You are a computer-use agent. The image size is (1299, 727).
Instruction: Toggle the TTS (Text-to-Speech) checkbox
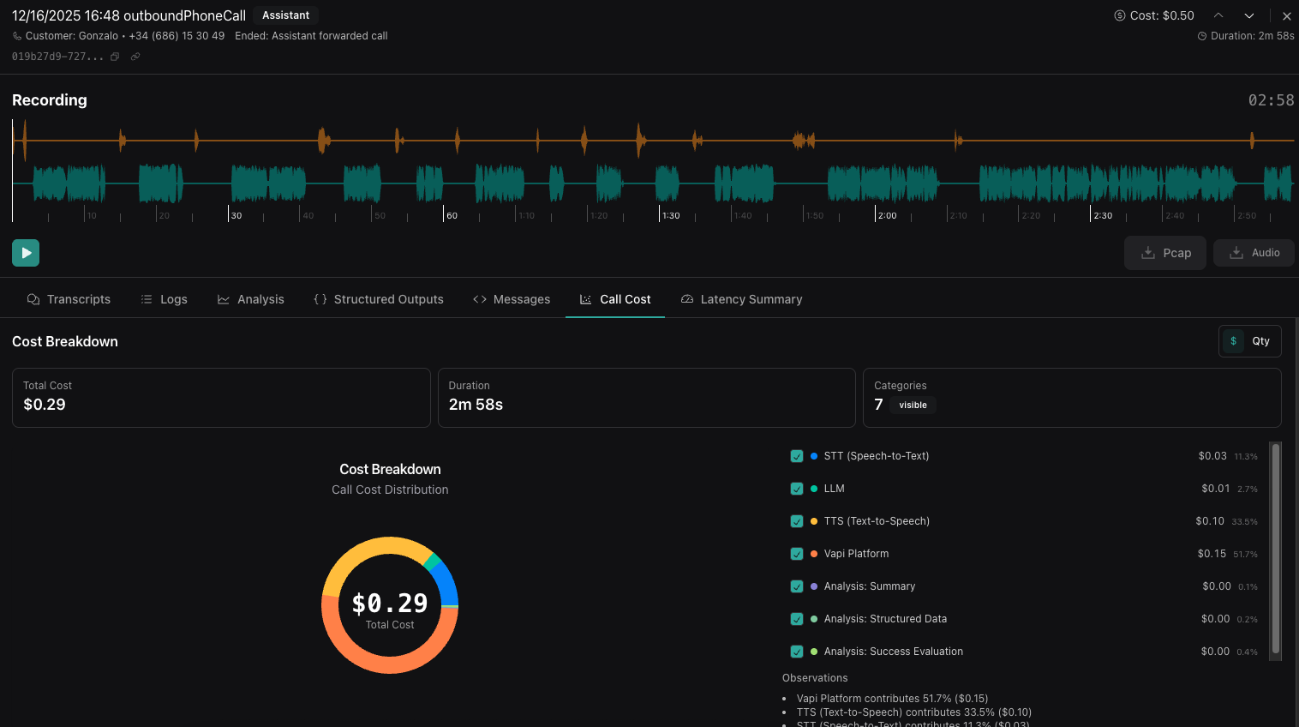pos(797,521)
